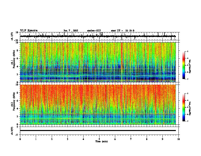The width and height of the screenshot is (201, 156).
Task: Click the "-7" tick on ch.2 color bar
Action: pos(187,121)
